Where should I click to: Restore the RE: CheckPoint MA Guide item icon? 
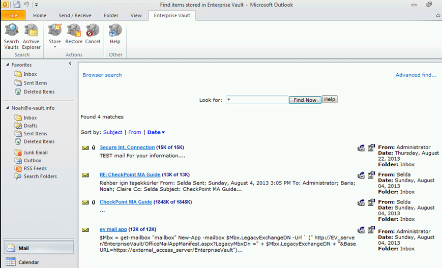point(361,175)
